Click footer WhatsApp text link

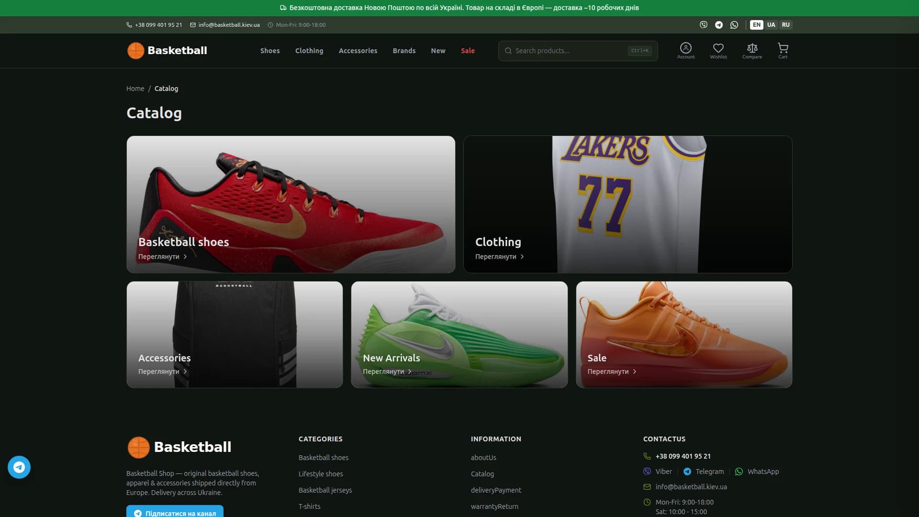763,472
